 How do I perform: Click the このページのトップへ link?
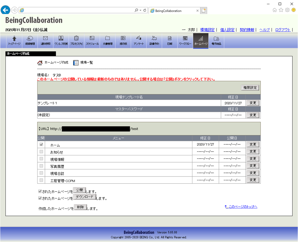(x=241, y=207)
